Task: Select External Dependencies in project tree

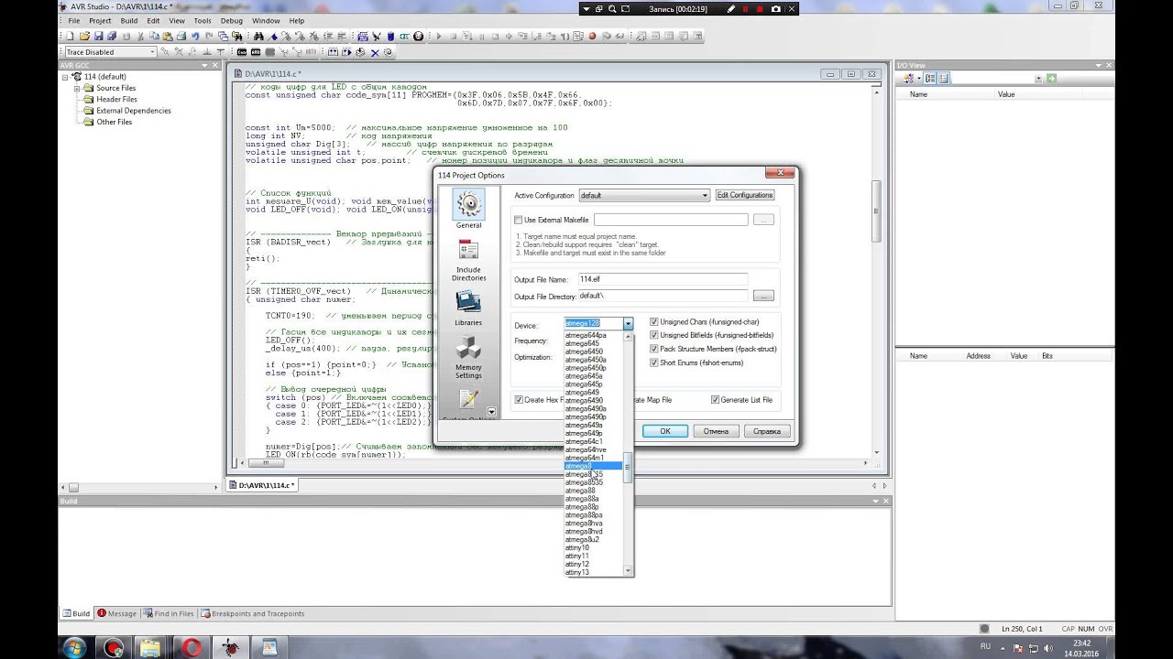Action: (x=134, y=111)
